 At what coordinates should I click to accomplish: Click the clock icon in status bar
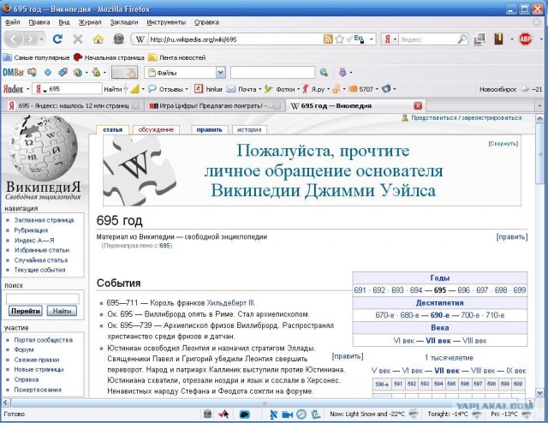301,414
